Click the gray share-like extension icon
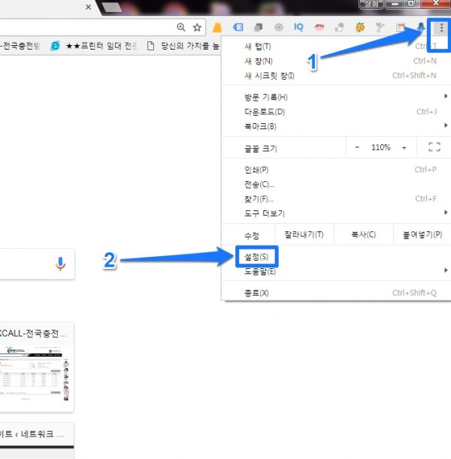Viewport: 451px width, 459px height. click(x=340, y=28)
